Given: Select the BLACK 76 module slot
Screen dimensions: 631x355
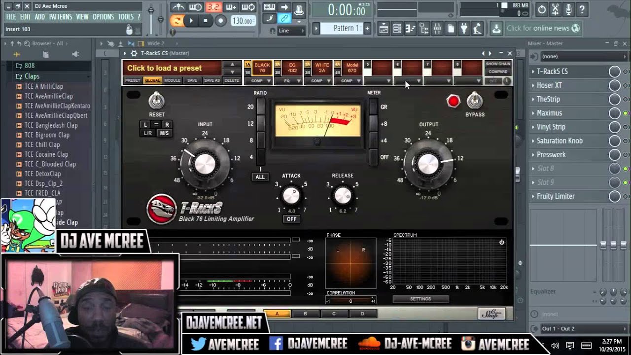Looking at the screenshot, I should coord(262,68).
